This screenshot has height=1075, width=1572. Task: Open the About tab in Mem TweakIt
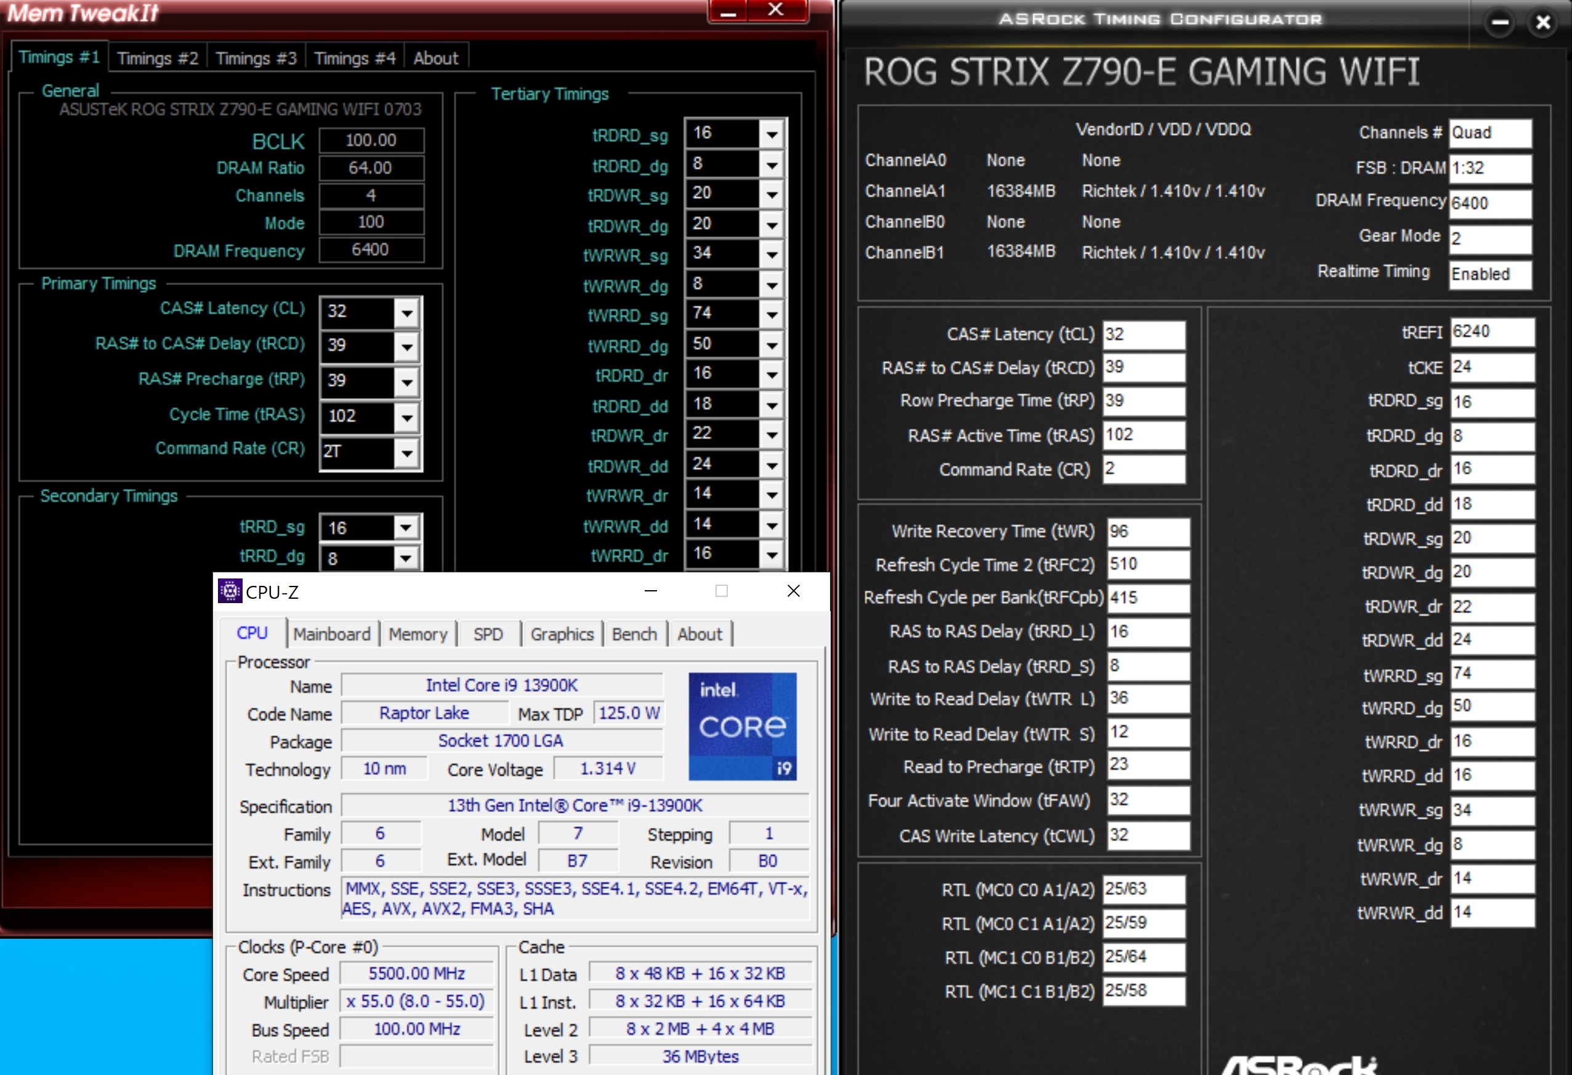coord(435,59)
